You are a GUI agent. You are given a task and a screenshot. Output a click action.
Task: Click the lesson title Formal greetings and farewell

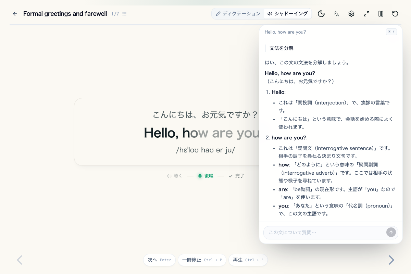[65, 14]
